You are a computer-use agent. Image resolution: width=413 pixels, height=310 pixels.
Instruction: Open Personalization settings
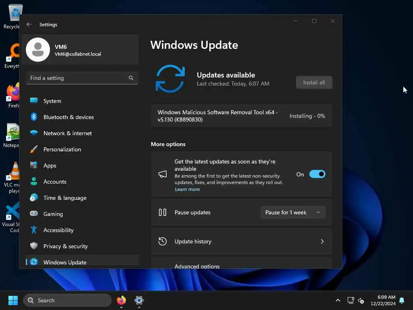click(82, 149)
